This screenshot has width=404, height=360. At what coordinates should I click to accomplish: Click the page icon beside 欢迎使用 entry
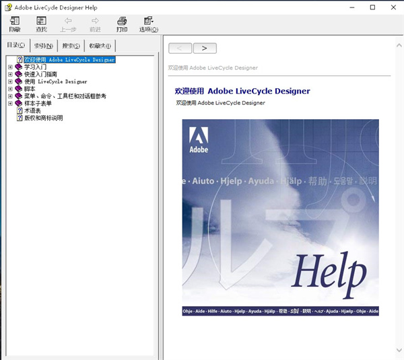click(x=20, y=59)
